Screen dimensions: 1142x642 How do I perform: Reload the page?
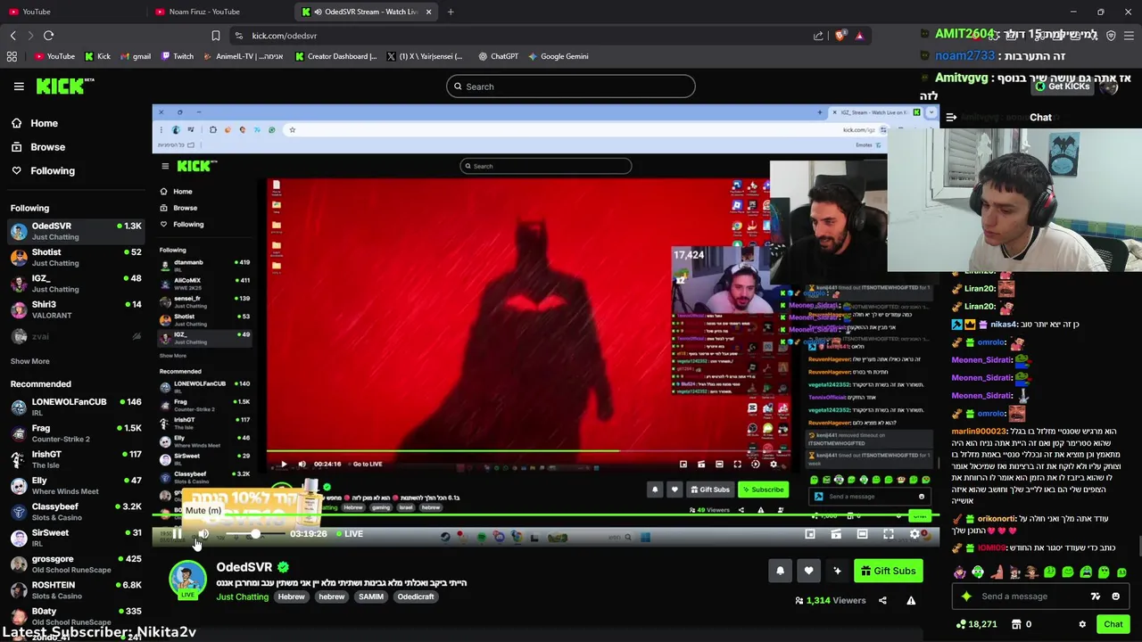(x=48, y=36)
